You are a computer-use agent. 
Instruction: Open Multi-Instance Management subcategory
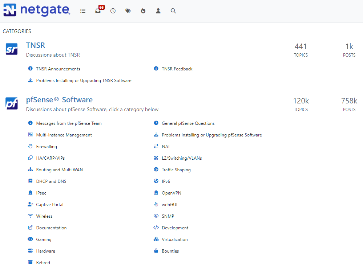[64, 135]
